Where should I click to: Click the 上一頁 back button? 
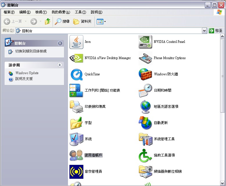pyautogui.click(x=13, y=21)
